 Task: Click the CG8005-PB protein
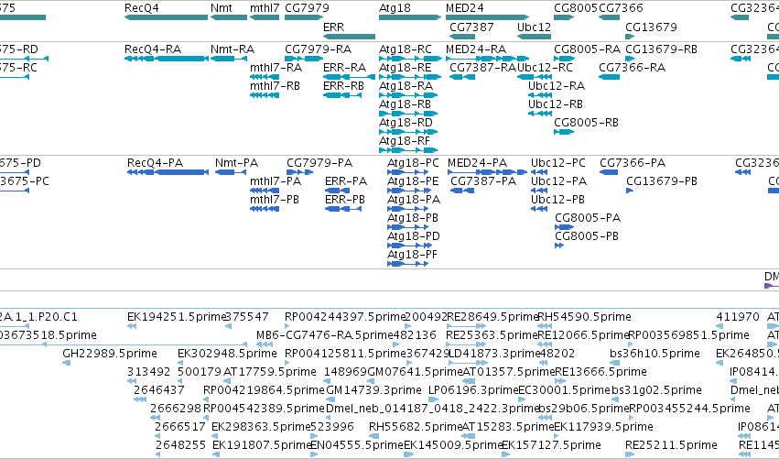(x=559, y=246)
